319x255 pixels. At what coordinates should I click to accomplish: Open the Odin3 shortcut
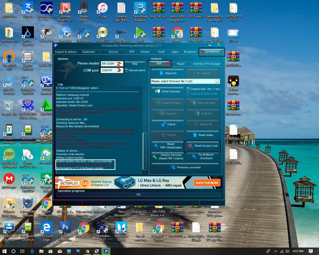click(x=9, y=232)
